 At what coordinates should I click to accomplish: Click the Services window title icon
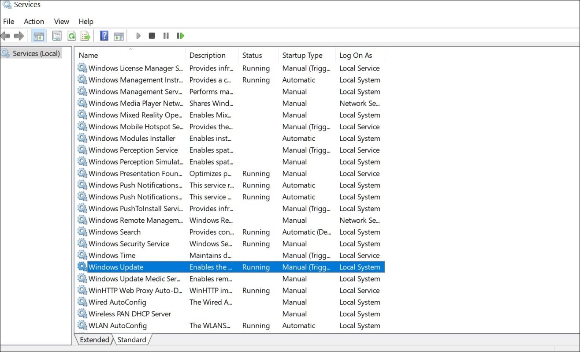pyautogui.click(x=7, y=5)
